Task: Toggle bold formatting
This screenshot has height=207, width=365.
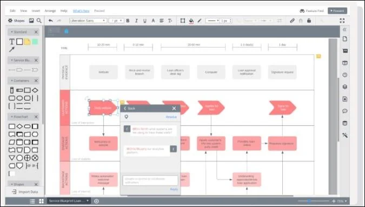Action: [x=128, y=21]
